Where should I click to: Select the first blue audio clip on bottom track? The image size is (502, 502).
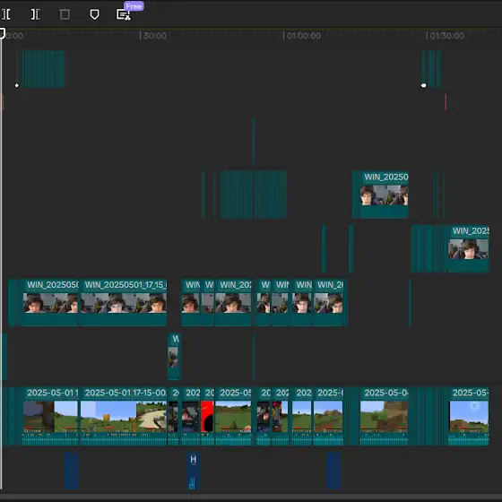pos(72,471)
